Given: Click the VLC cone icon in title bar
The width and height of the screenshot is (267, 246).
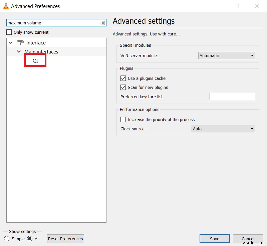Looking at the screenshot, I should pyautogui.click(x=6, y=6).
